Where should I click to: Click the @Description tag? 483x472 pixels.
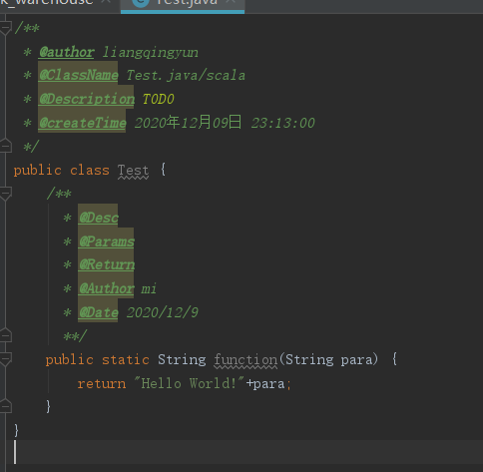point(87,99)
